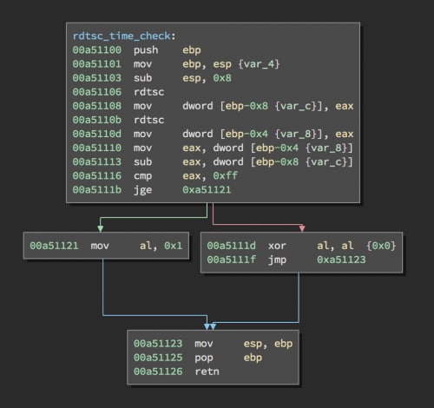This screenshot has height=408, width=434.
Task: Select address 00a5110d in the listing
Action: click(96, 134)
